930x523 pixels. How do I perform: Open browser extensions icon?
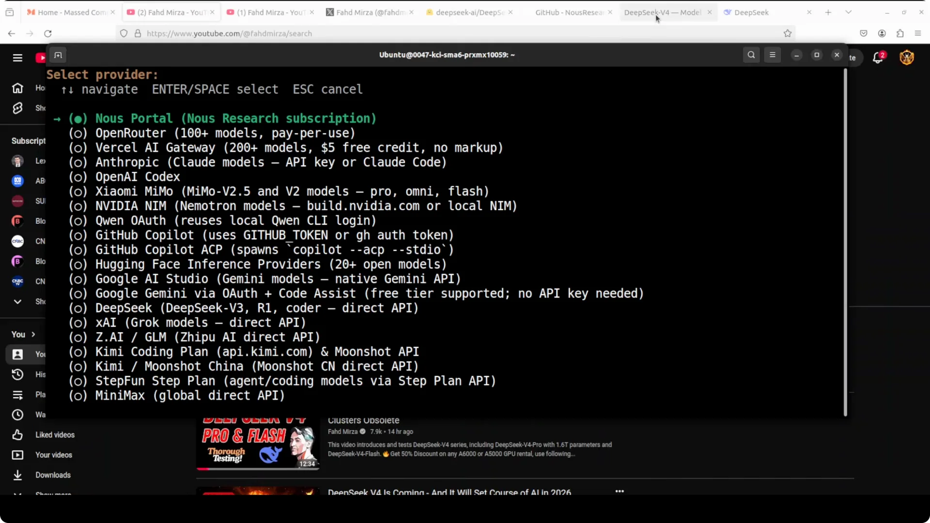[x=900, y=33]
